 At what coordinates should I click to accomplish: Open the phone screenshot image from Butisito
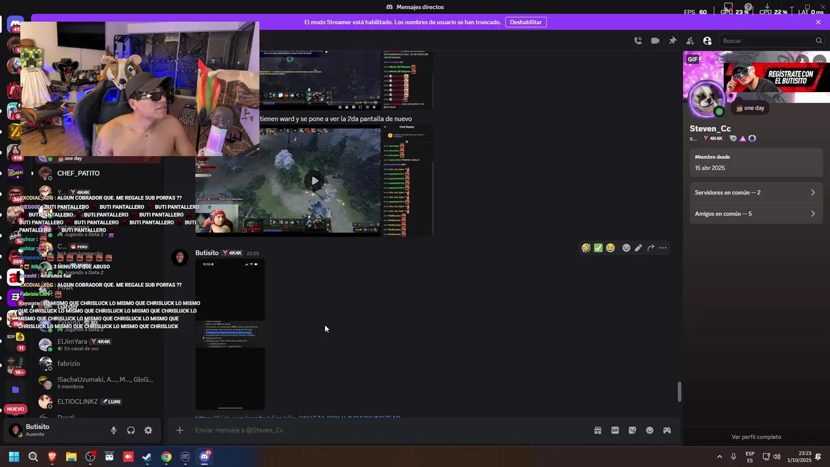coord(230,335)
